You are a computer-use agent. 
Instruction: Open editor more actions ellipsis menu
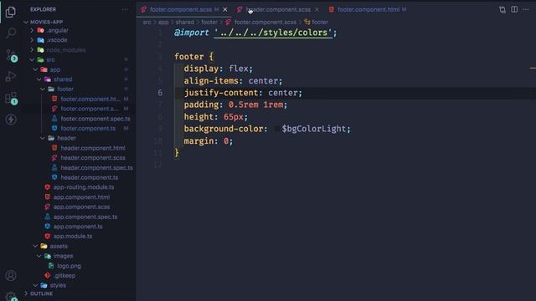[526, 9]
